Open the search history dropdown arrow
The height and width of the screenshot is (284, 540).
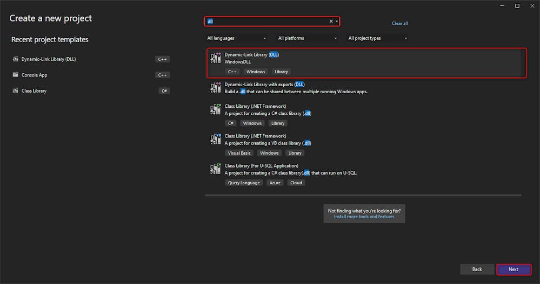point(337,22)
